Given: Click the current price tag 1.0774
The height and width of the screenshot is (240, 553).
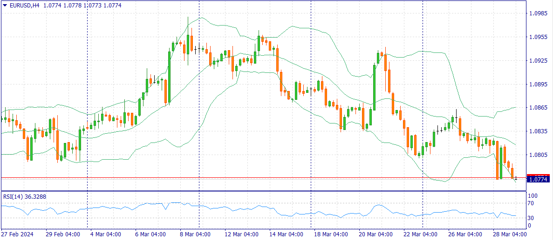Looking at the screenshot, I should pyautogui.click(x=539, y=178).
